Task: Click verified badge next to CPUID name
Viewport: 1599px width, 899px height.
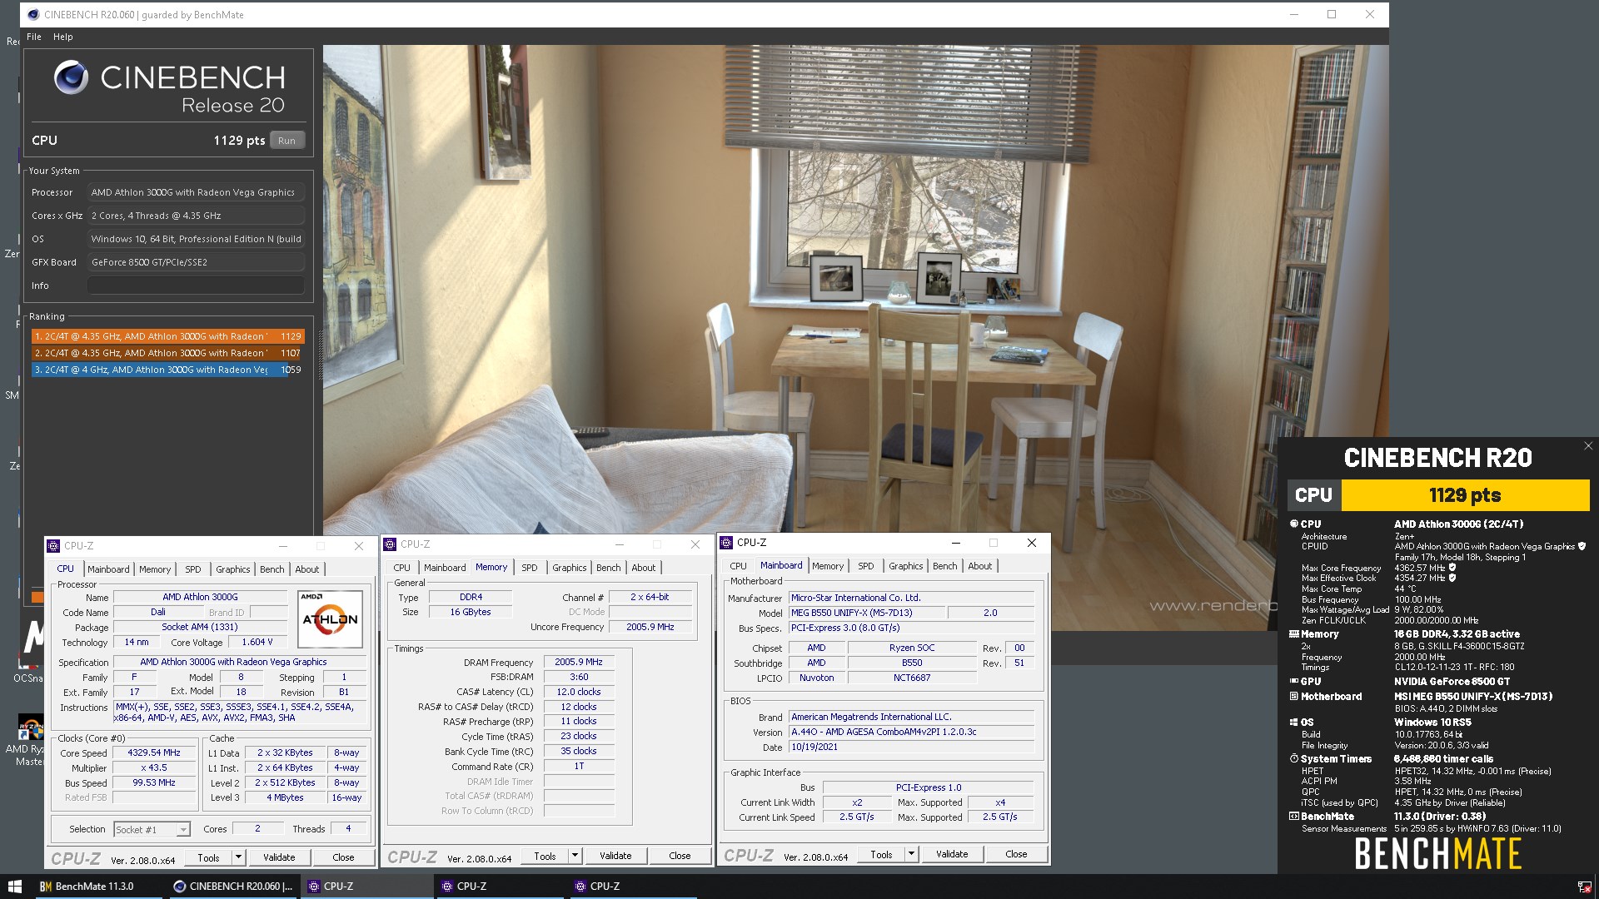Action: [1582, 547]
